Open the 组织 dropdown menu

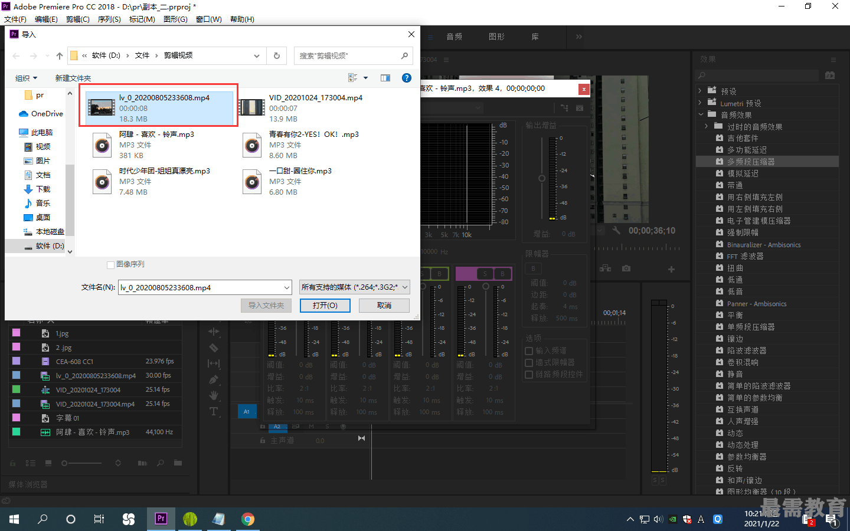pyautogui.click(x=26, y=78)
